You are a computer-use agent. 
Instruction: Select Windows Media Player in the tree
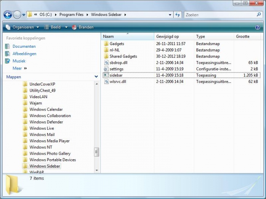tap(49, 141)
